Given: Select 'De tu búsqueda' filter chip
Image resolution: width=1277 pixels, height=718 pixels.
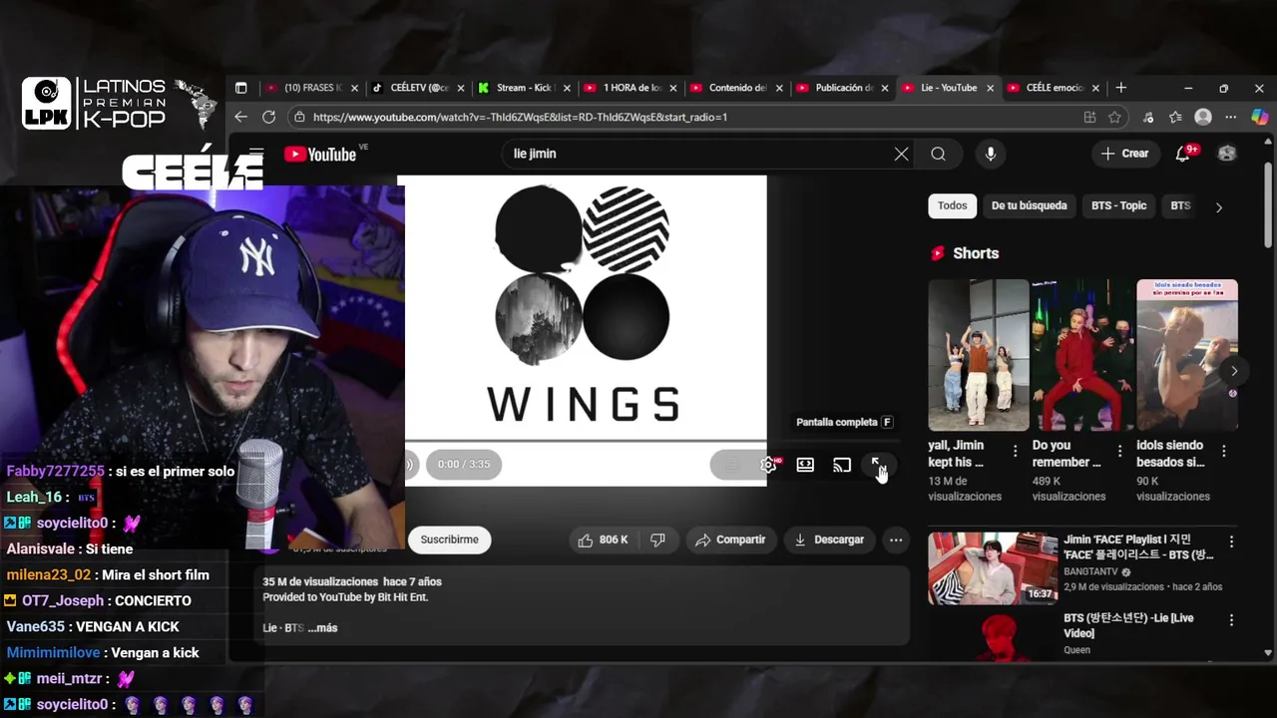Looking at the screenshot, I should [x=1029, y=206].
